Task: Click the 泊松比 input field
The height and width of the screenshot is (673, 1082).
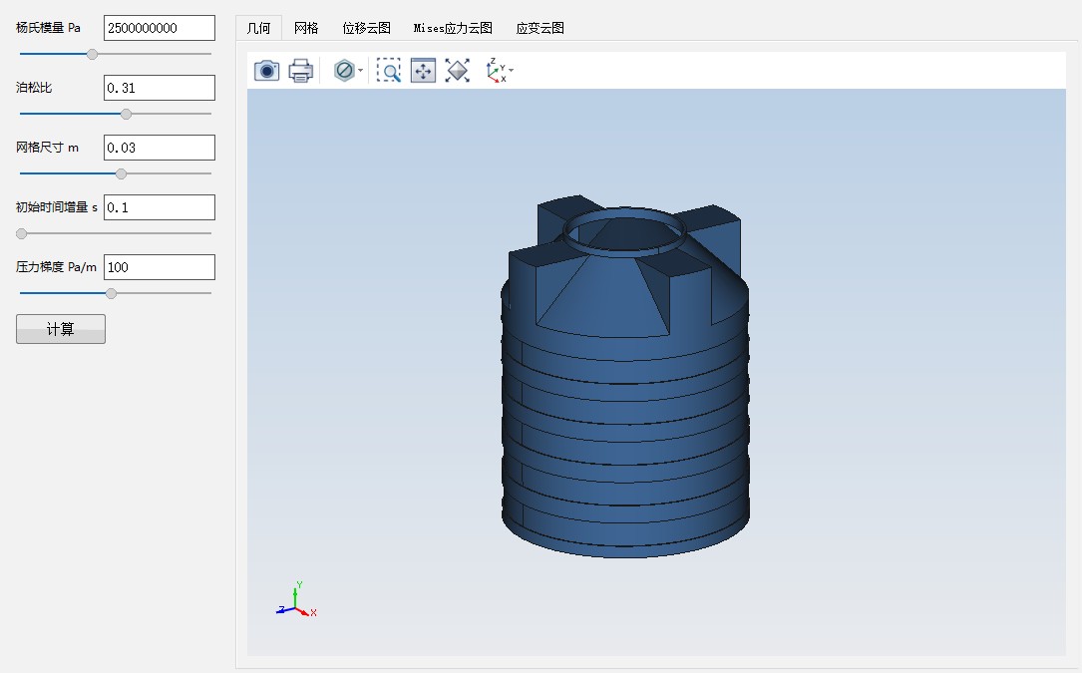Action: (x=160, y=88)
